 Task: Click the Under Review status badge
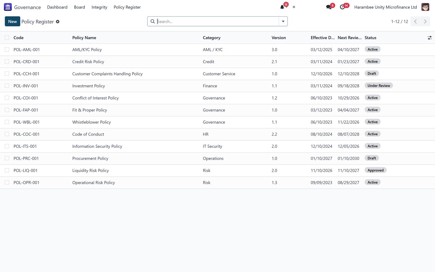pos(379,86)
